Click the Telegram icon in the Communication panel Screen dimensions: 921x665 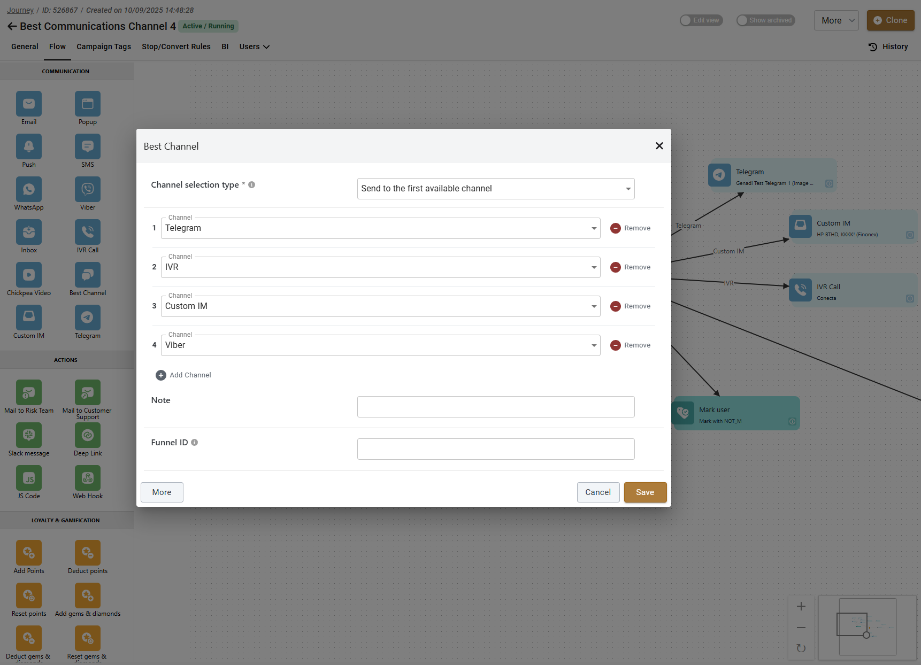(87, 318)
